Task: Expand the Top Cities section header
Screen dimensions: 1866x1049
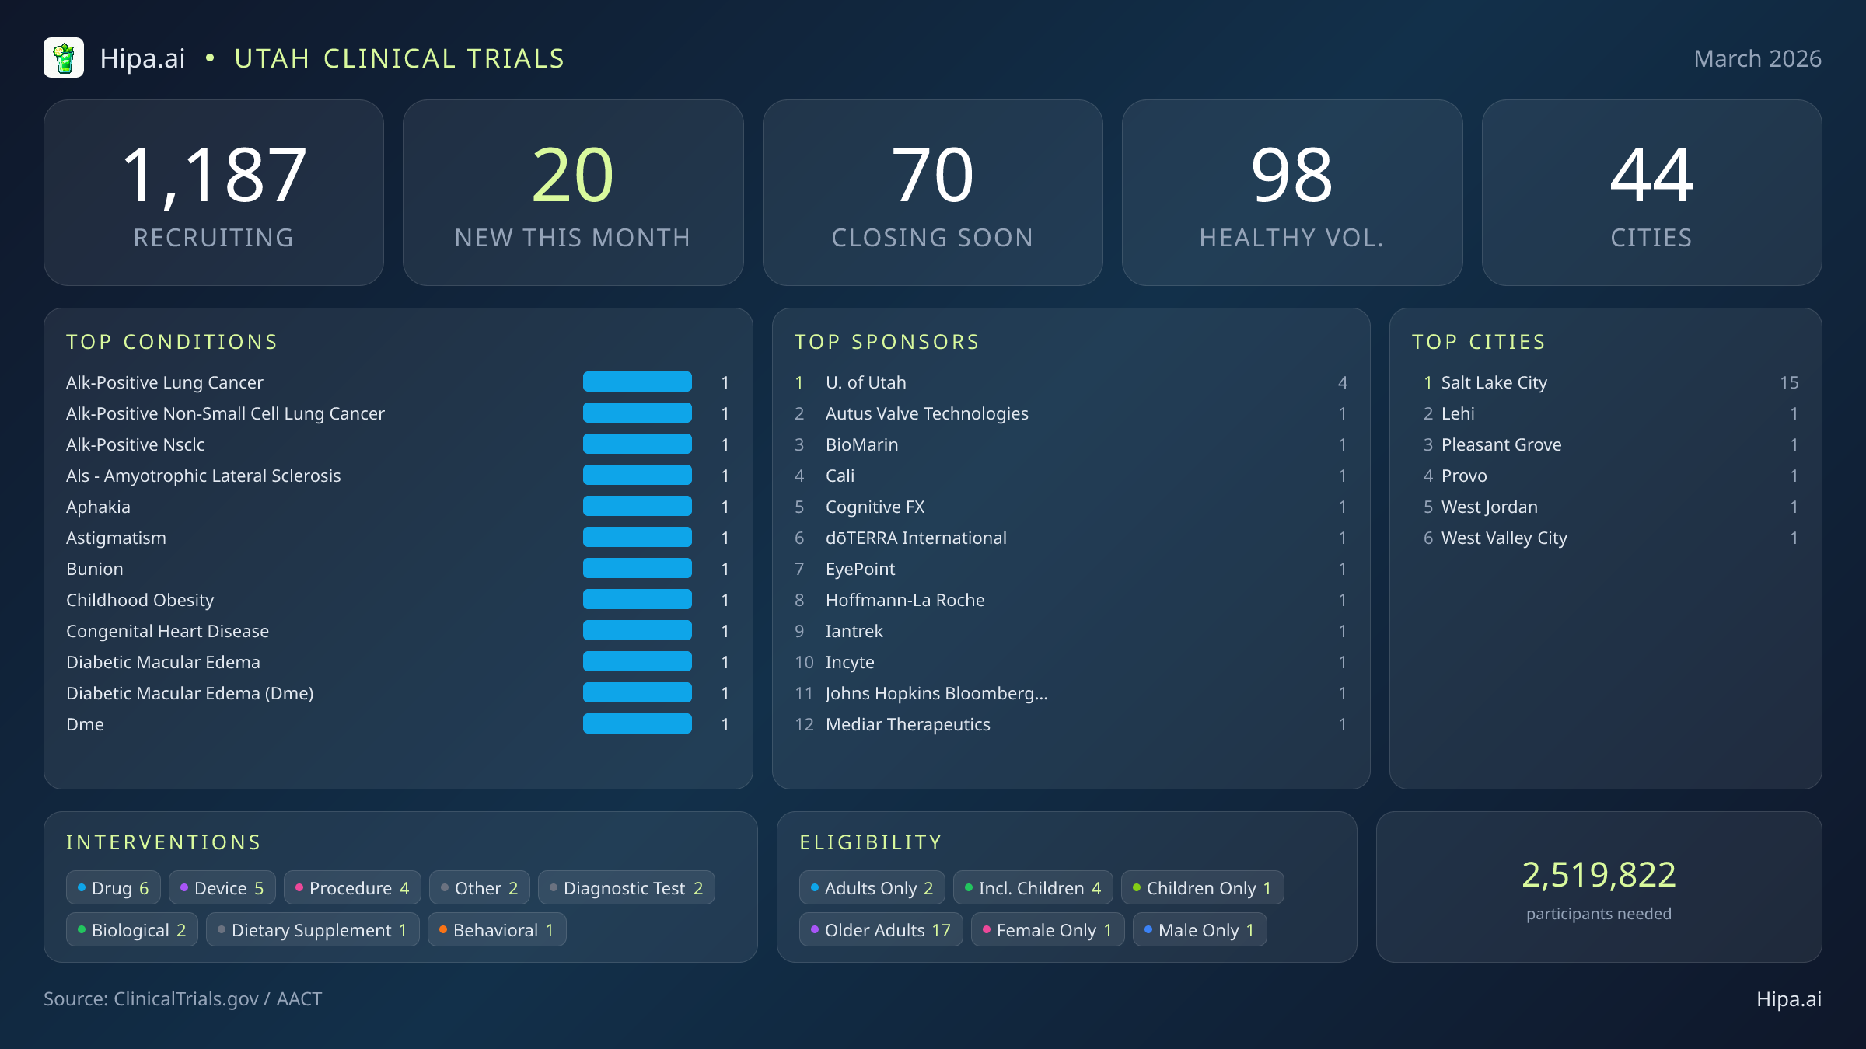Action: [1479, 341]
